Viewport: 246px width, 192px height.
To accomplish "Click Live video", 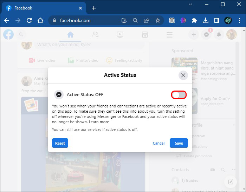I will click(42, 60).
